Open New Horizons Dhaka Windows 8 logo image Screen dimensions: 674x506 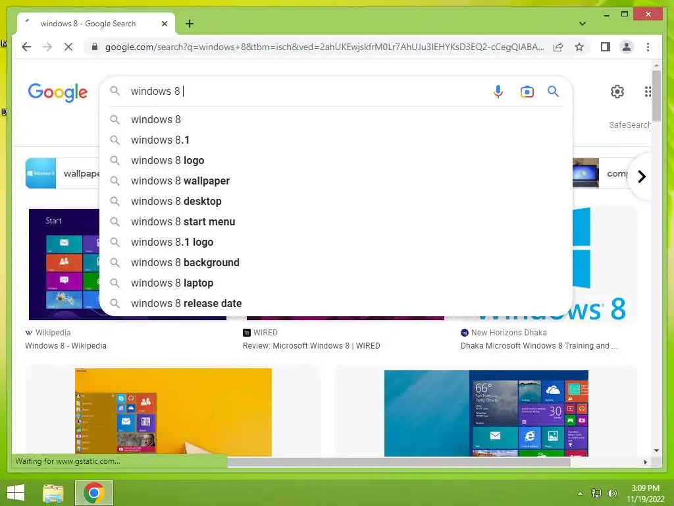[x=604, y=265]
